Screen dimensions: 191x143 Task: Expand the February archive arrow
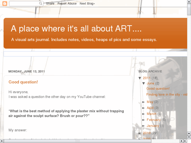144,120
